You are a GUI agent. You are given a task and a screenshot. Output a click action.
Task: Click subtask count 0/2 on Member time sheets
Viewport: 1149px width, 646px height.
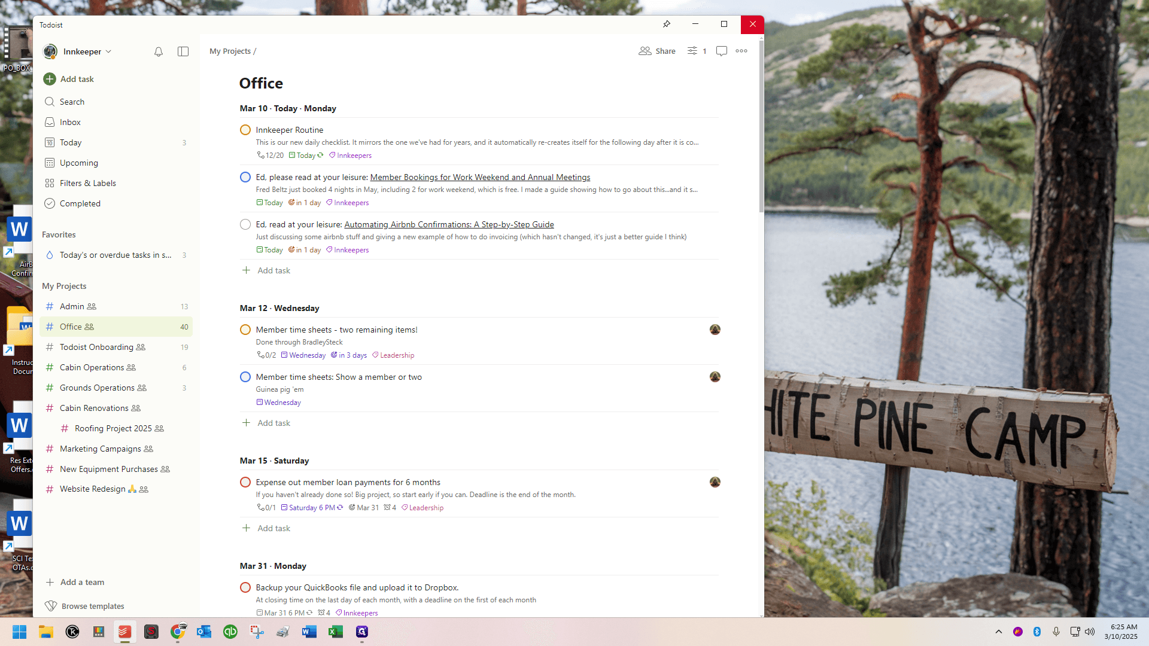tap(267, 355)
